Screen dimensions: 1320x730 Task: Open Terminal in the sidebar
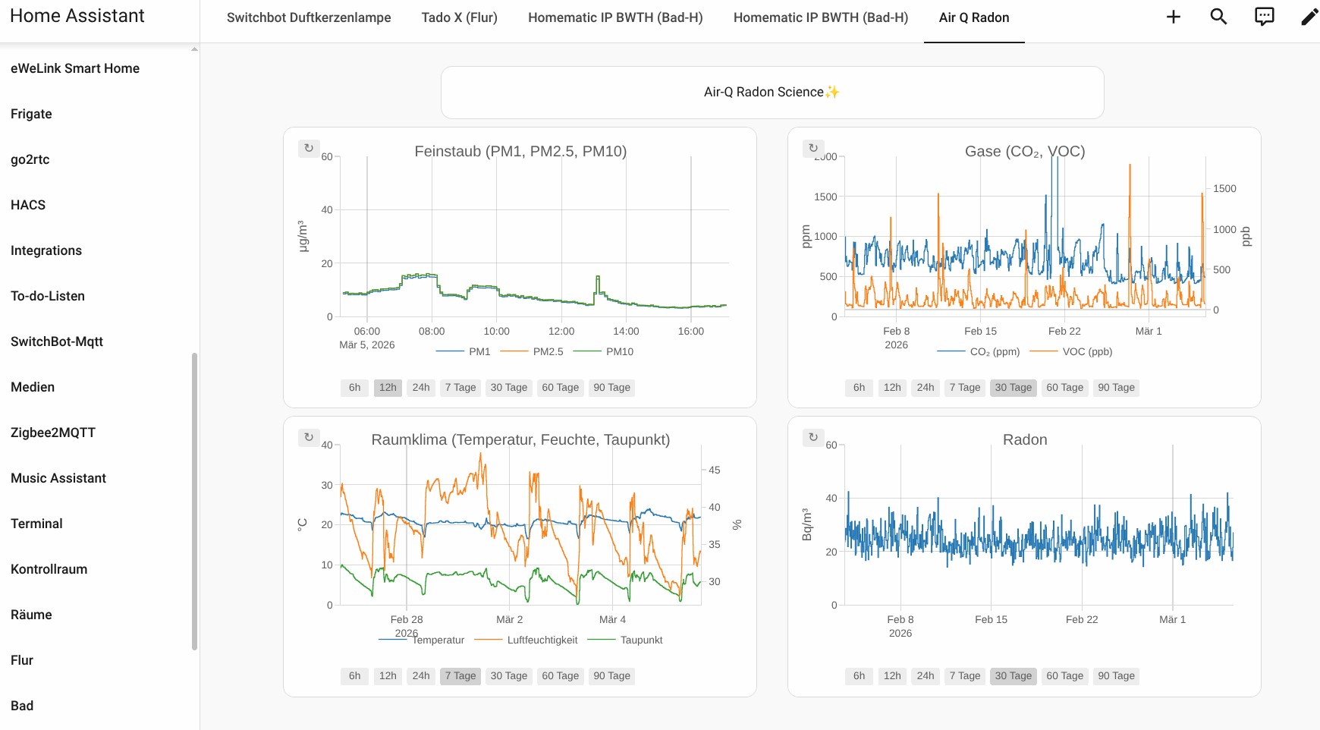[x=36, y=524]
